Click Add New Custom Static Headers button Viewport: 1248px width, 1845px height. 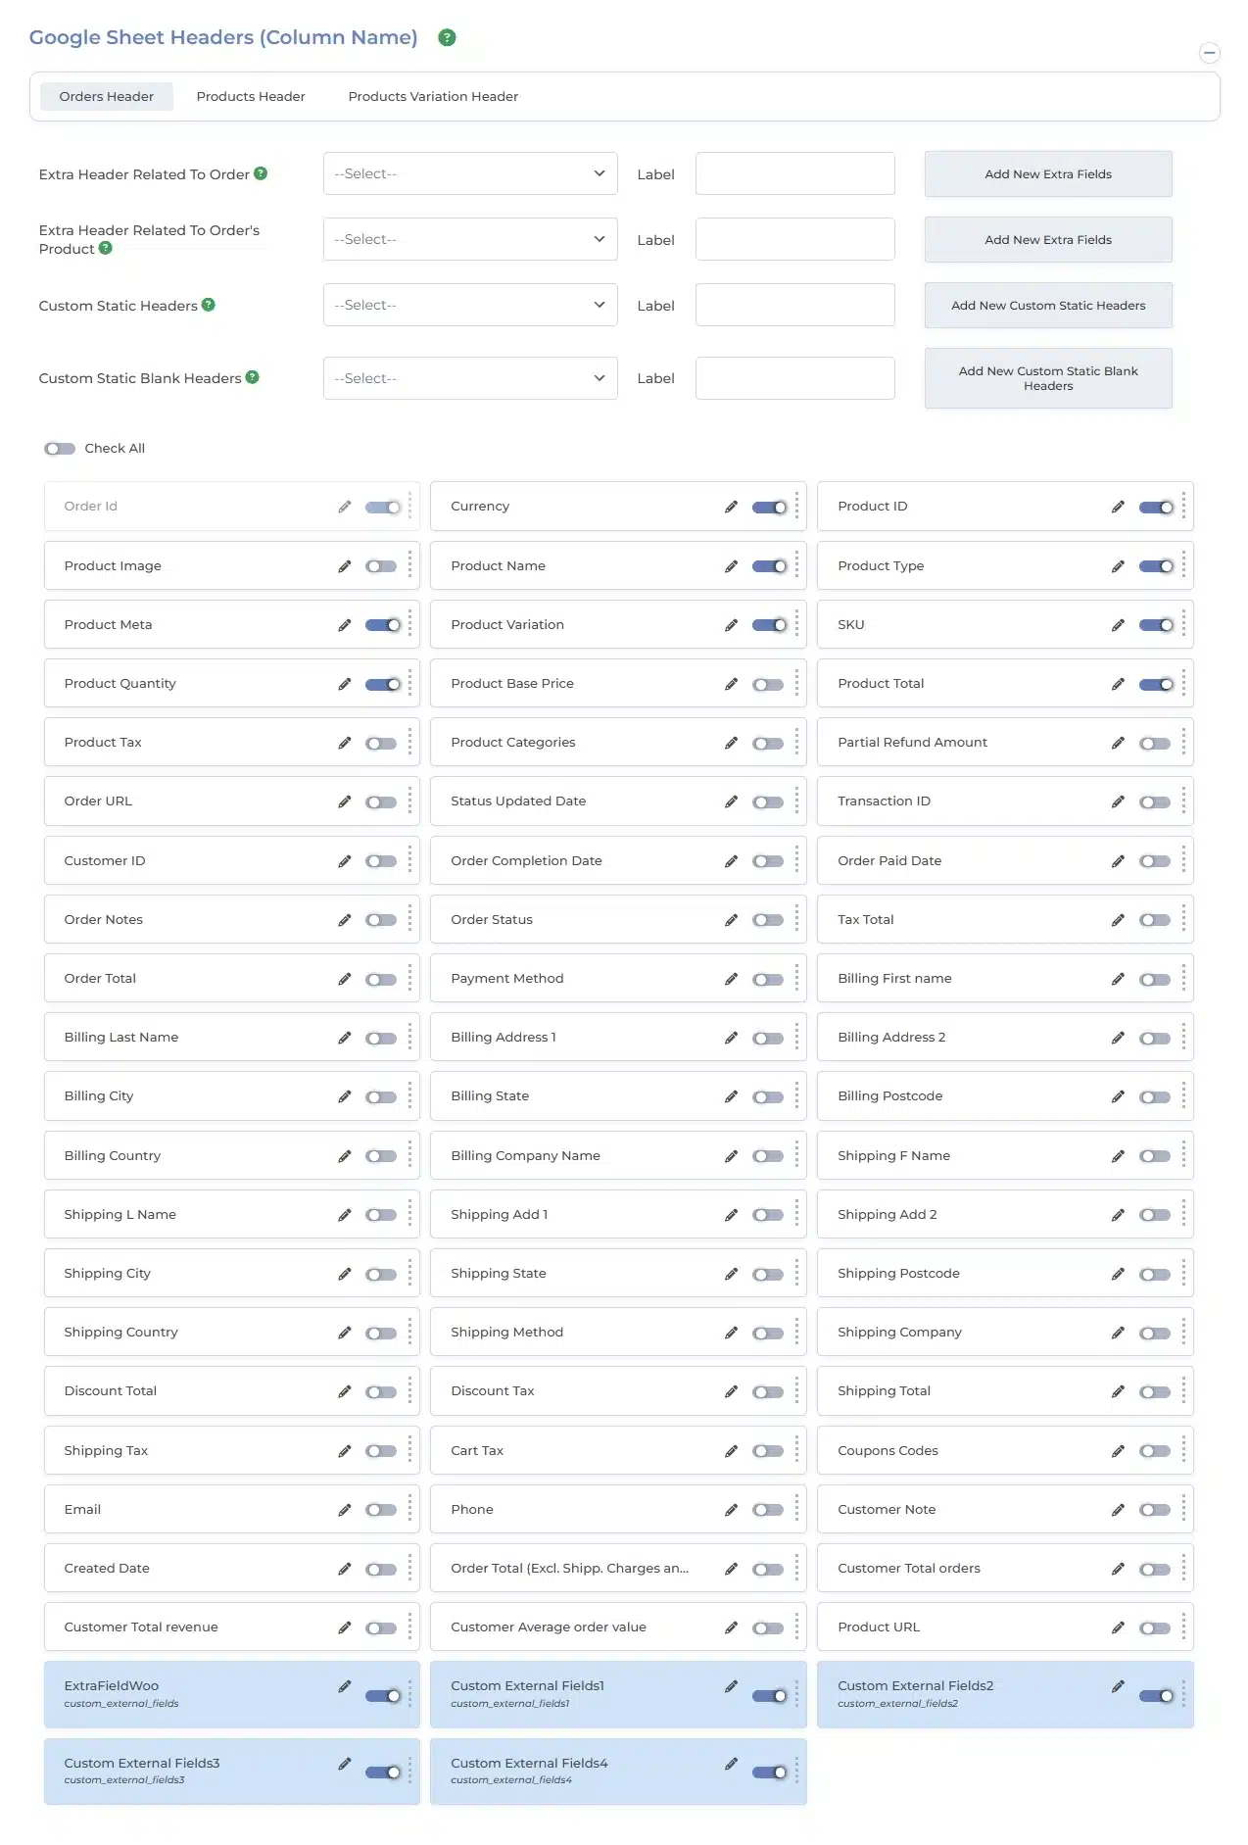(1047, 306)
